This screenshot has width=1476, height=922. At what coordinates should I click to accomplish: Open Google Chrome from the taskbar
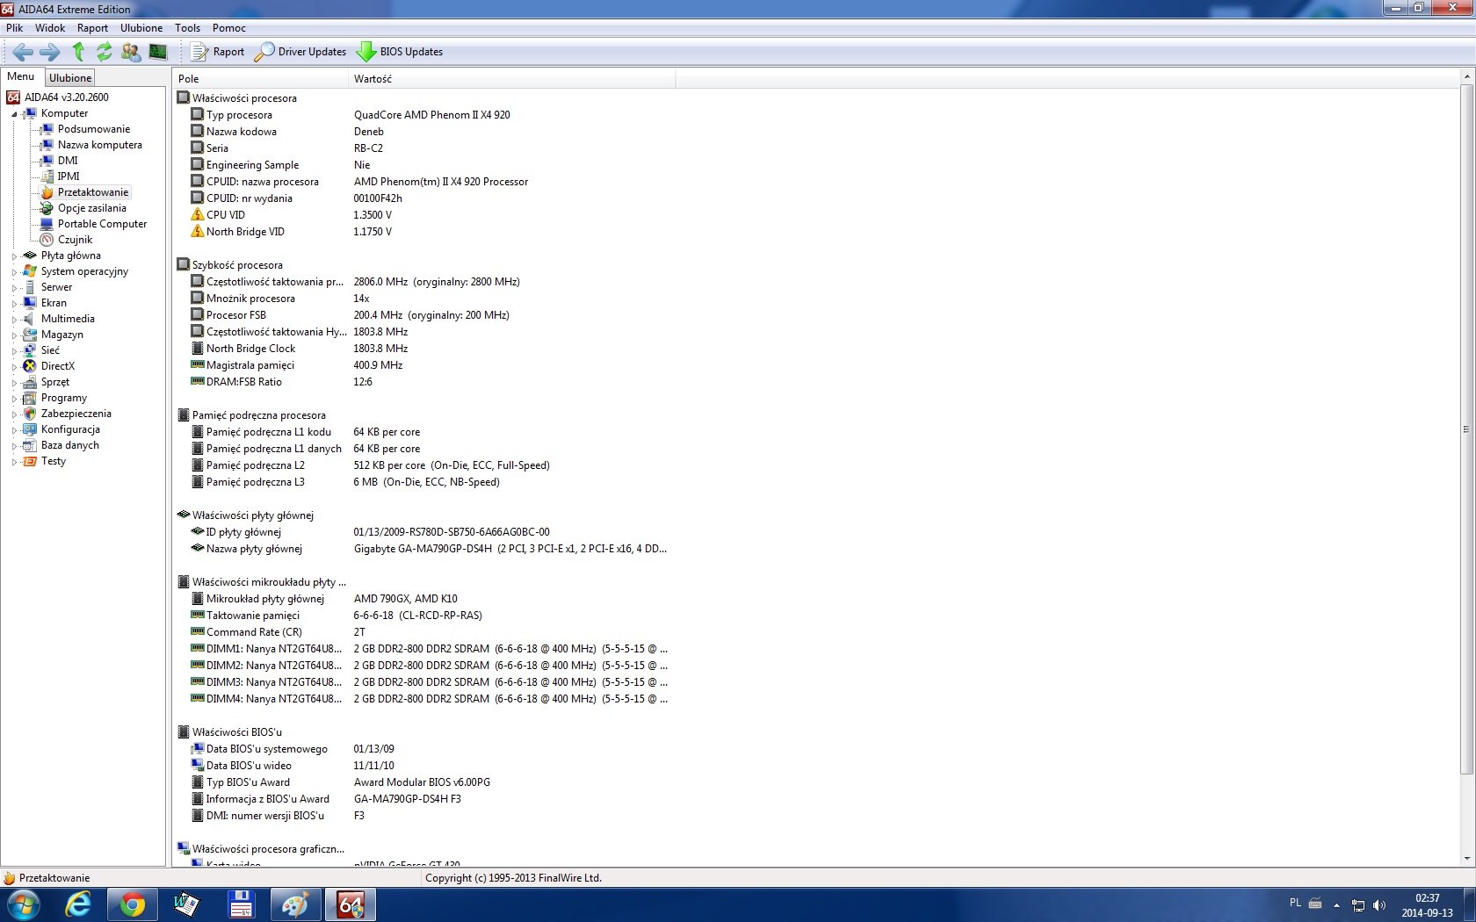coord(133,904)
